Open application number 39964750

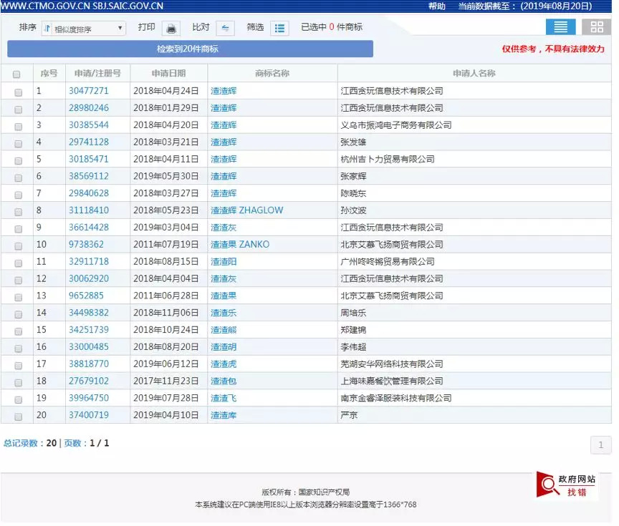click(89, 398)
